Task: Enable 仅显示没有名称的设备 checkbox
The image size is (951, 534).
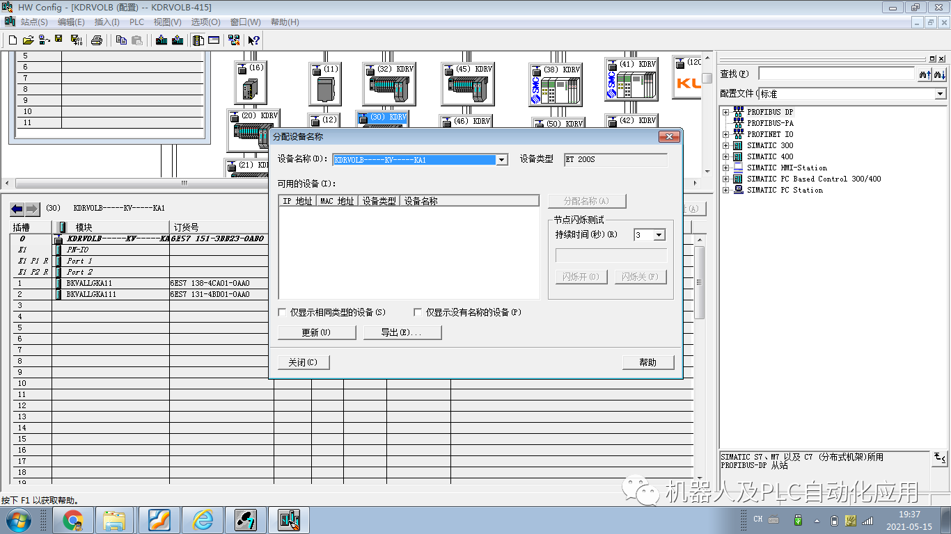Action: pyautogui.click(x=417, y=312)
